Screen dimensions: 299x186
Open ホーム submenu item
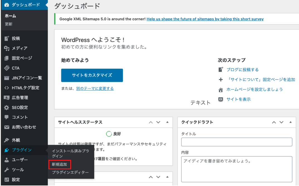click(10, 16)
